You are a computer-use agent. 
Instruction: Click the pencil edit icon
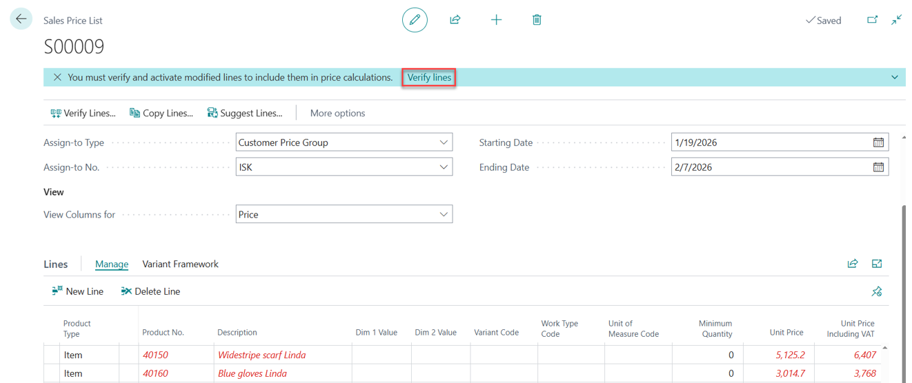pos(415,20)
